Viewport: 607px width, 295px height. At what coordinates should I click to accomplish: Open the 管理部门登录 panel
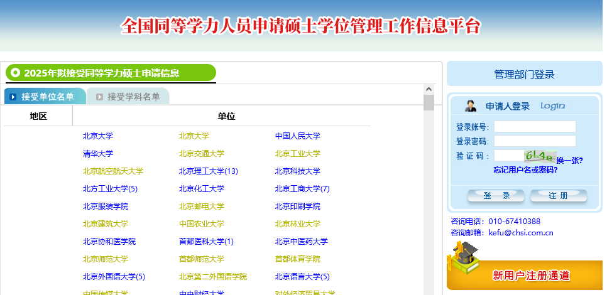[525, 74]
